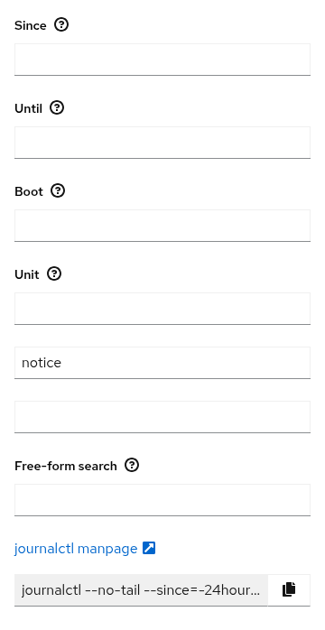
Task: Select the field containing notice
Action: (162, 363)
